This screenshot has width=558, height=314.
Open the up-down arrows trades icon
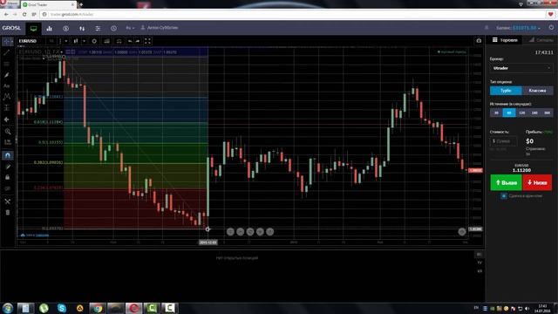[x=82, y=29]
